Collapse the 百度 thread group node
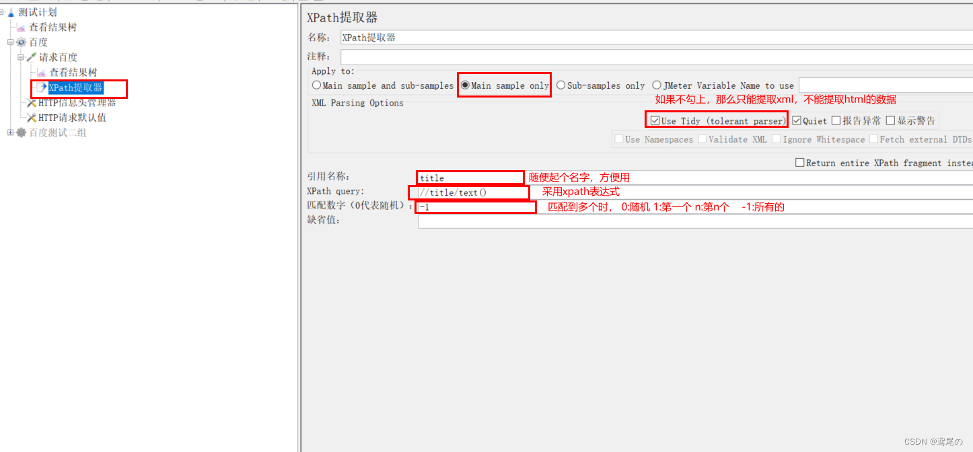Image resolution: width=973 pixels, height=452 pixels. [11, 42]
